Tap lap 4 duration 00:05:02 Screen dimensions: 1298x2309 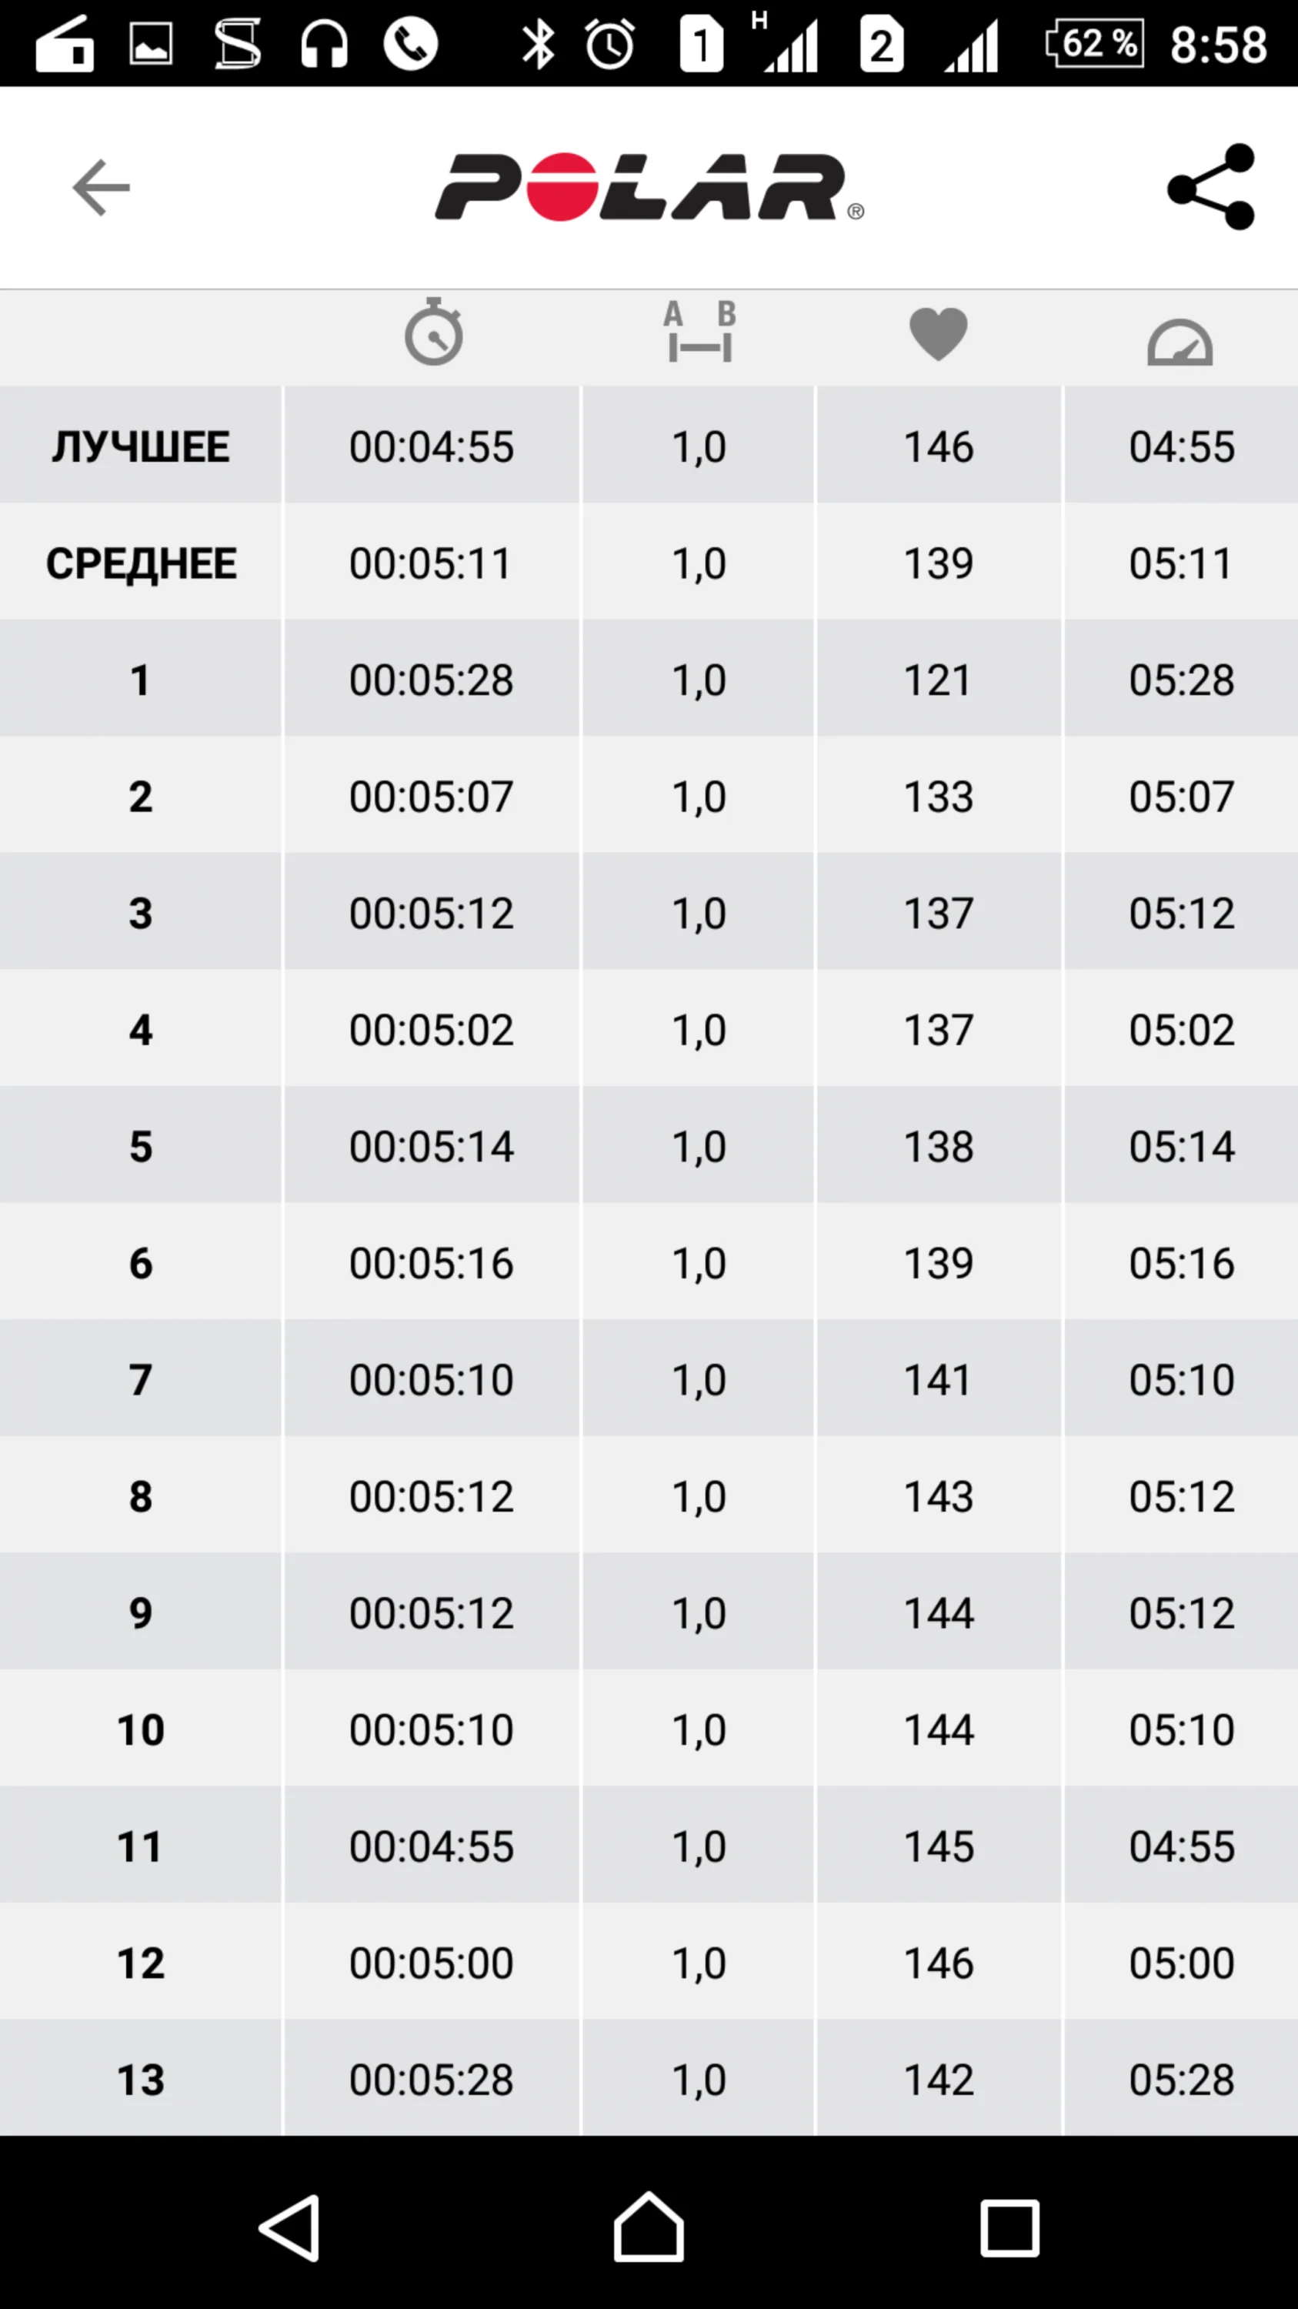click(x=432, y=1030)
